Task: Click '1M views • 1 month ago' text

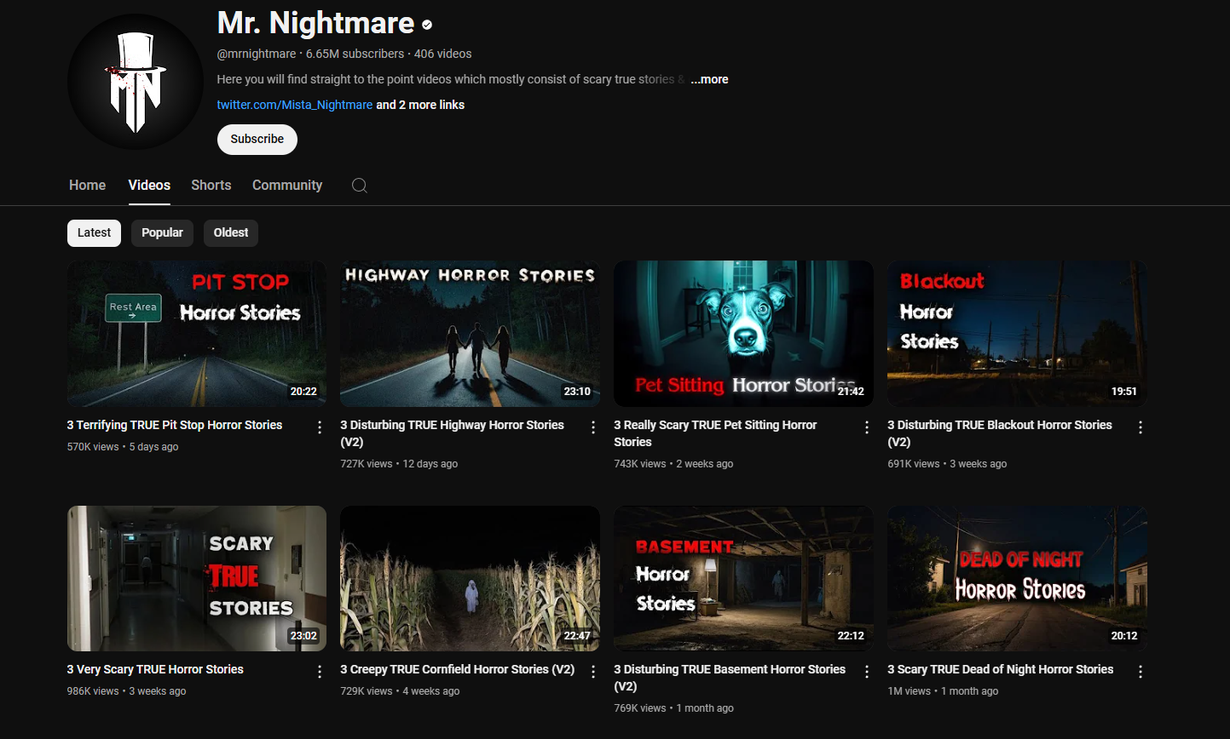Action: tap(943, 691)
